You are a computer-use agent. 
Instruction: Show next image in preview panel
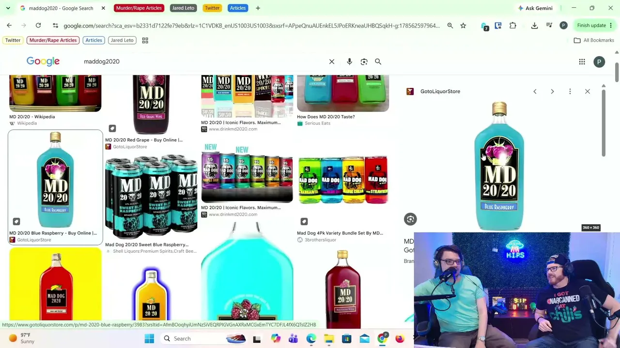coord(552,91)
